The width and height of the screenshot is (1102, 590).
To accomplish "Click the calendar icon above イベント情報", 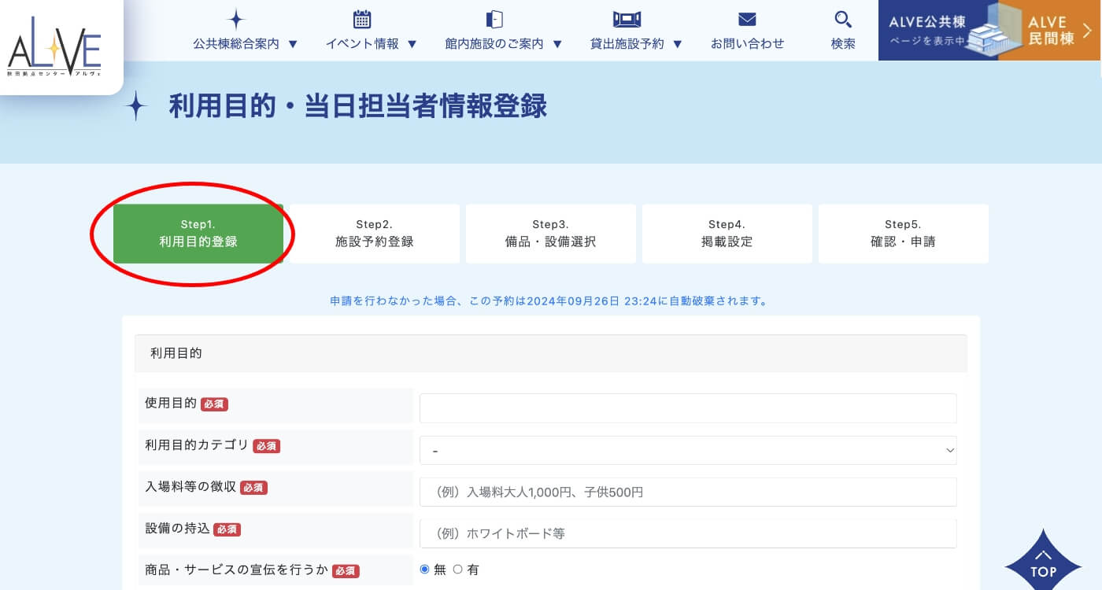I will click(361, 20).
